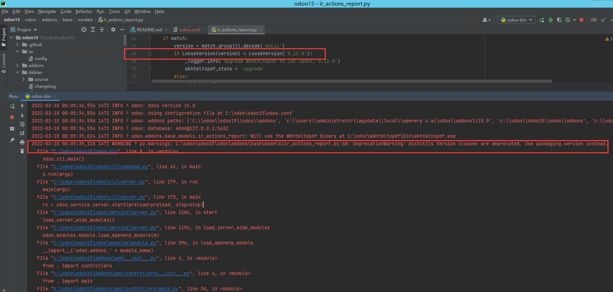Expand the .github folder
Image resolution: width=613 pixels, height=292 pixels.
[18, 44]
